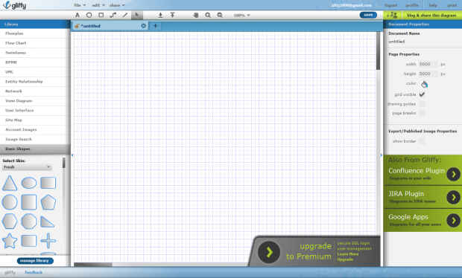
Task: Open the page color picker
Action: coord(424,84)
